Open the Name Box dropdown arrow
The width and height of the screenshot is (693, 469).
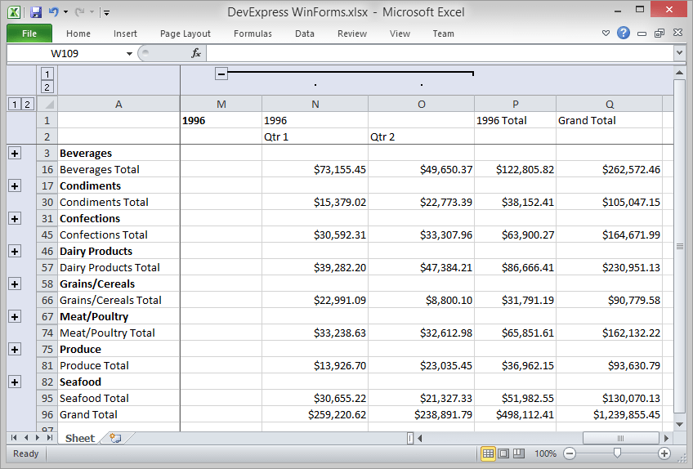click(x=129, y=53)
